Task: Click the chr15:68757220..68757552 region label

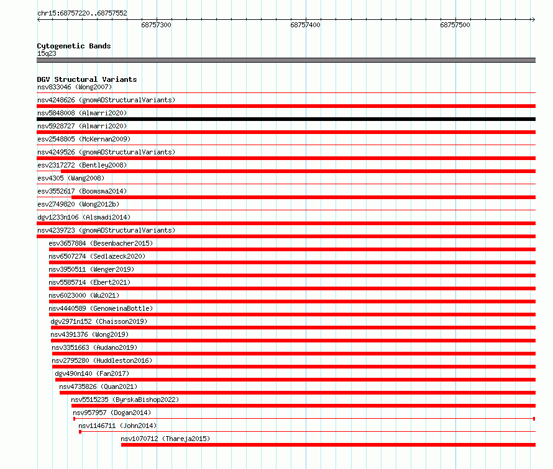Action: tap(82, 13)
